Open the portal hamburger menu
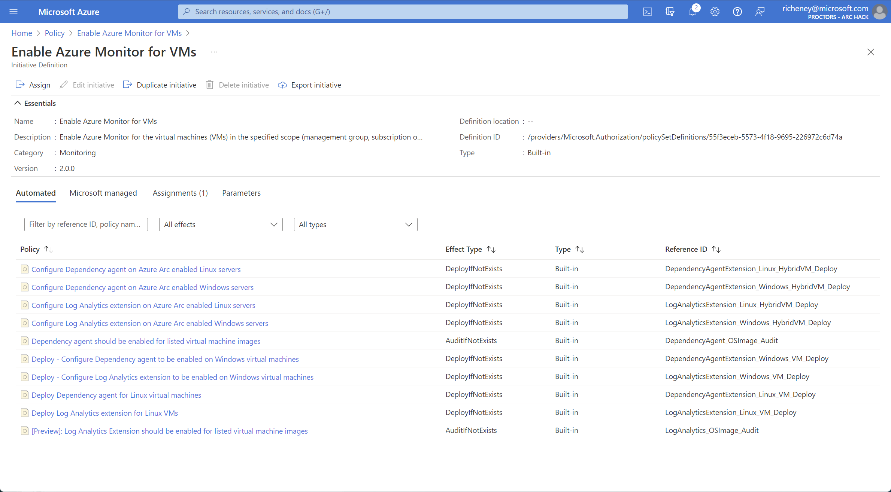The image size is (891, 492). tap(13, 12)
